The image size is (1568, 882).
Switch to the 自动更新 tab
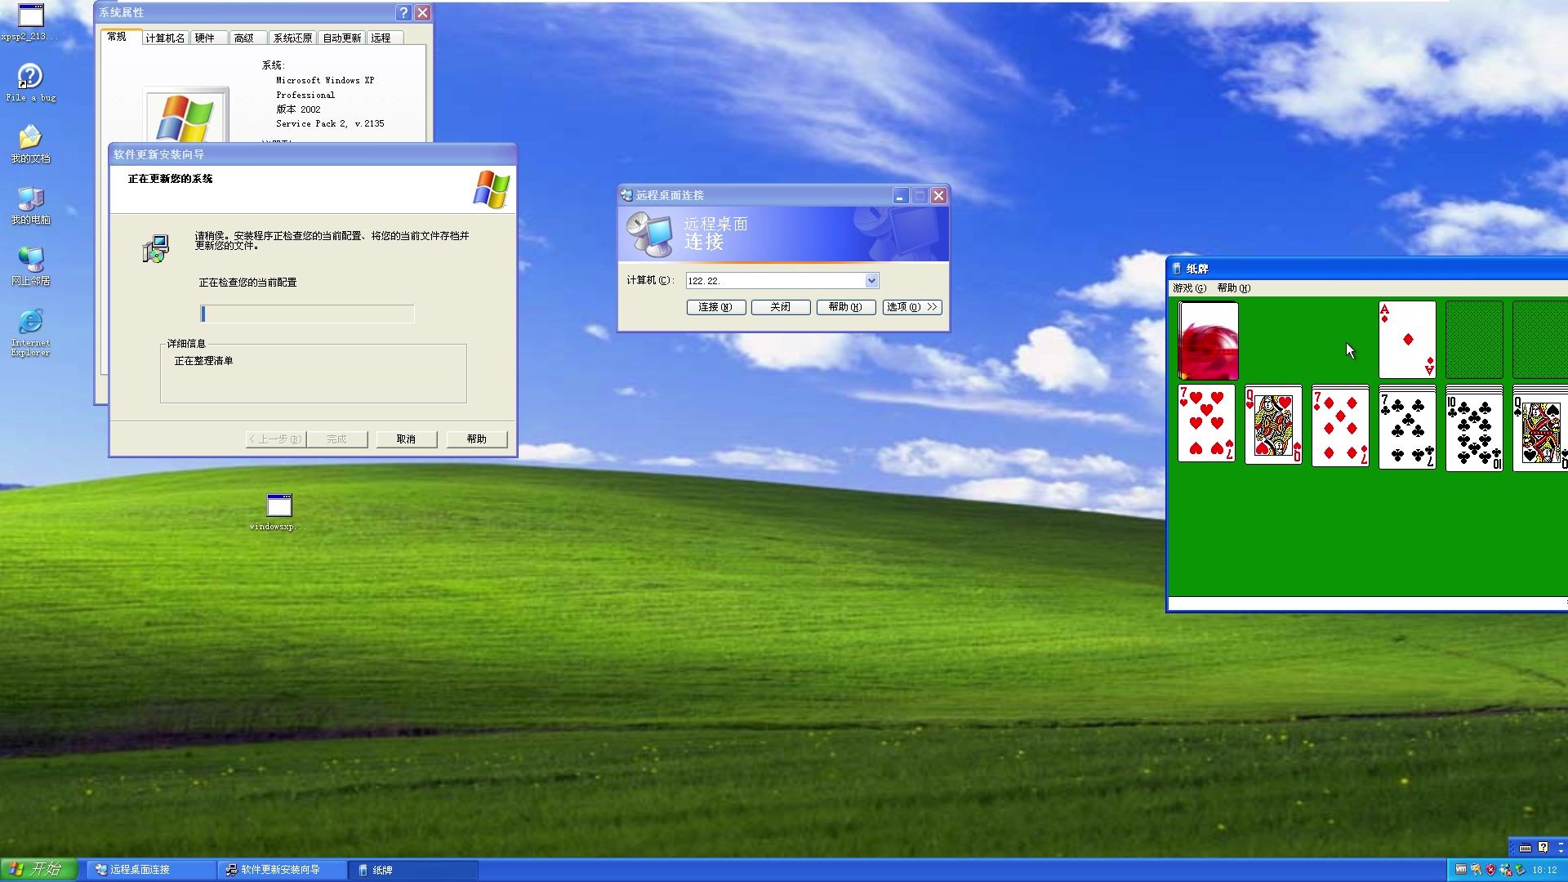point(341,38)
